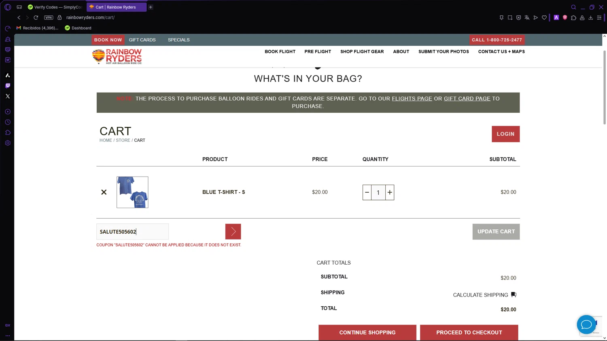
Task: Open the Opera main menu
Action: tap(8, 7)
